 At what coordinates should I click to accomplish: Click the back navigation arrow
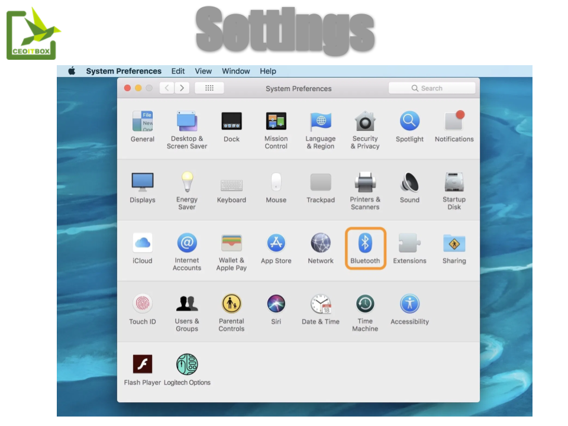point(167,88)
